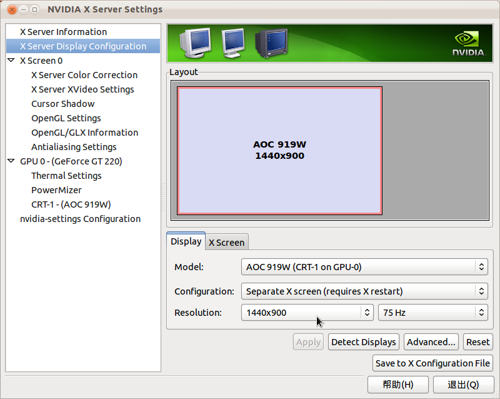Open OpenGL Settings page

coord(66,118)
